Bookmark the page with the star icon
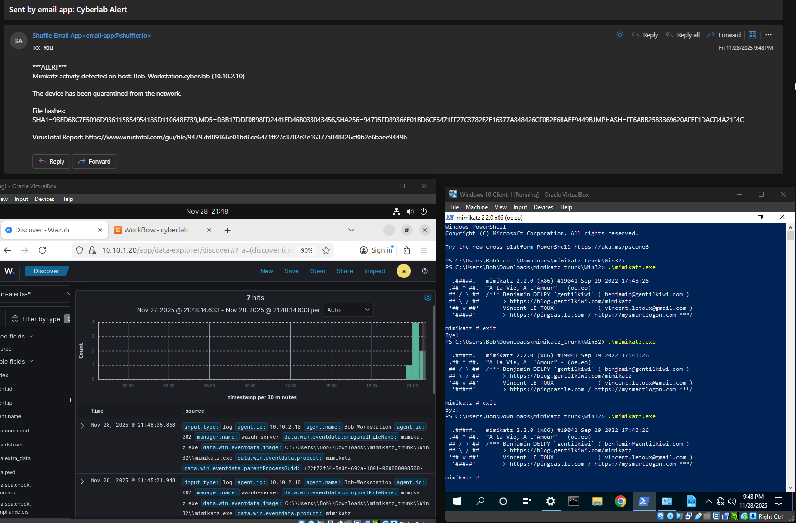This screenshot has width=796, height=523. pos(326,250)
